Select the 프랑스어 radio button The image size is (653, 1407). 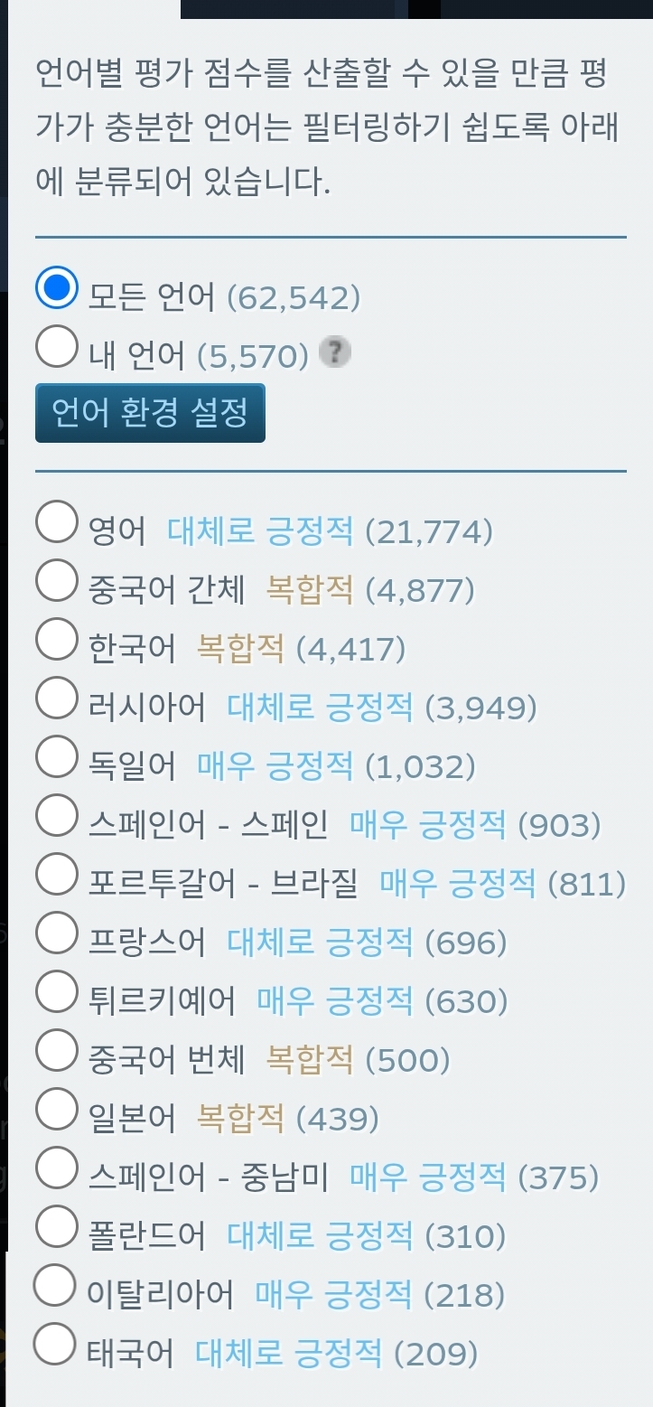tap(56, 934)
